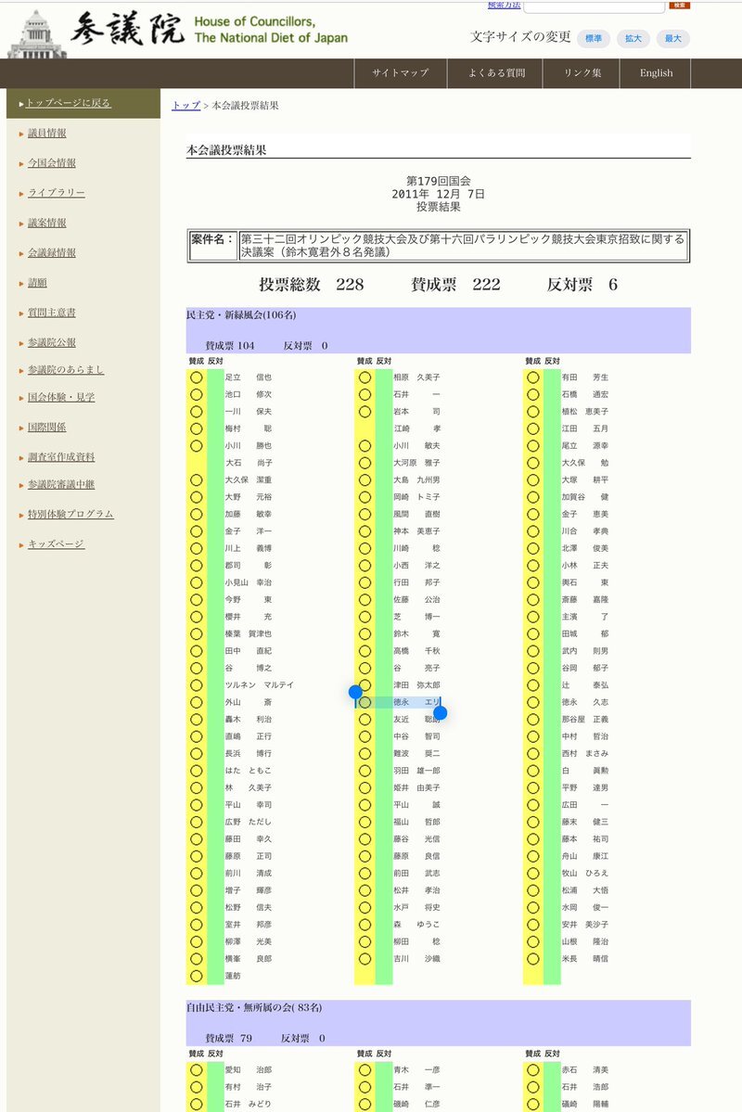Image resolution: width=742 pixels, height=1112 pixels.
Task: Open the 質問主意書 sidebar link
Action: tap(52, 313)
